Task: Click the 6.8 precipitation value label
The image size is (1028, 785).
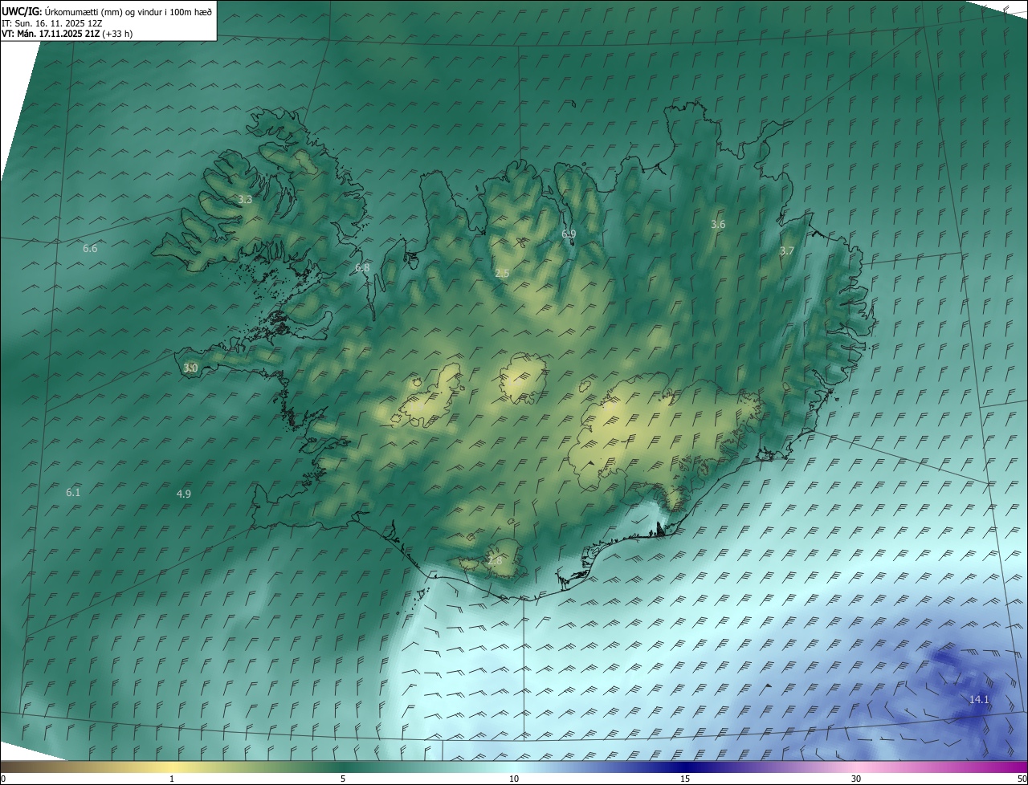Action: tap(362, 268)
